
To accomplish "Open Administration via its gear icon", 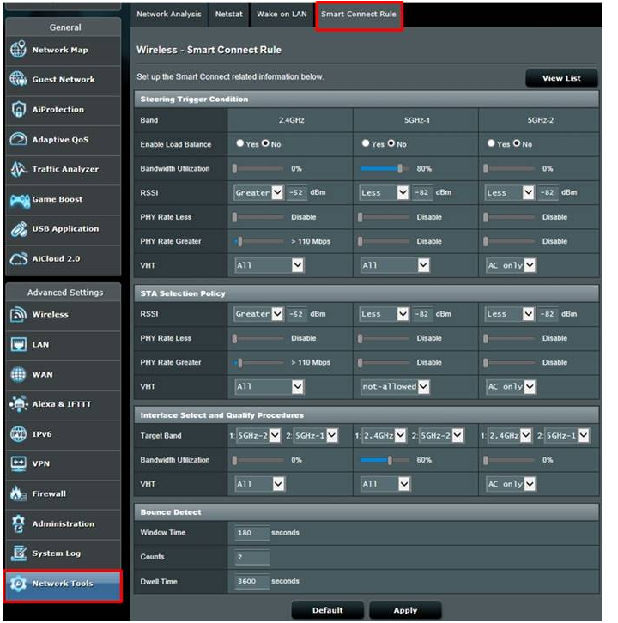I will (x=18, y=523).
